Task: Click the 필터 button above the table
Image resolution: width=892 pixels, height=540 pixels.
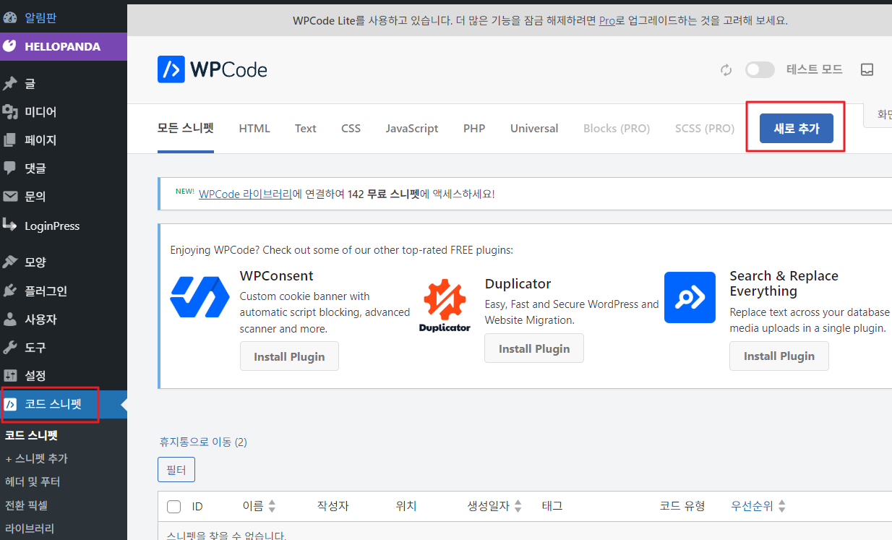Action: tap(176, 470)
